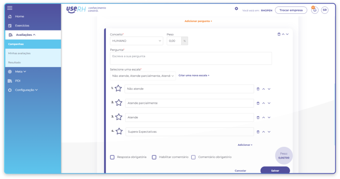Delete the question using the top trash icon
Image resolution: width=340 pixels, height=179 pixels.
tap(279, 34)
